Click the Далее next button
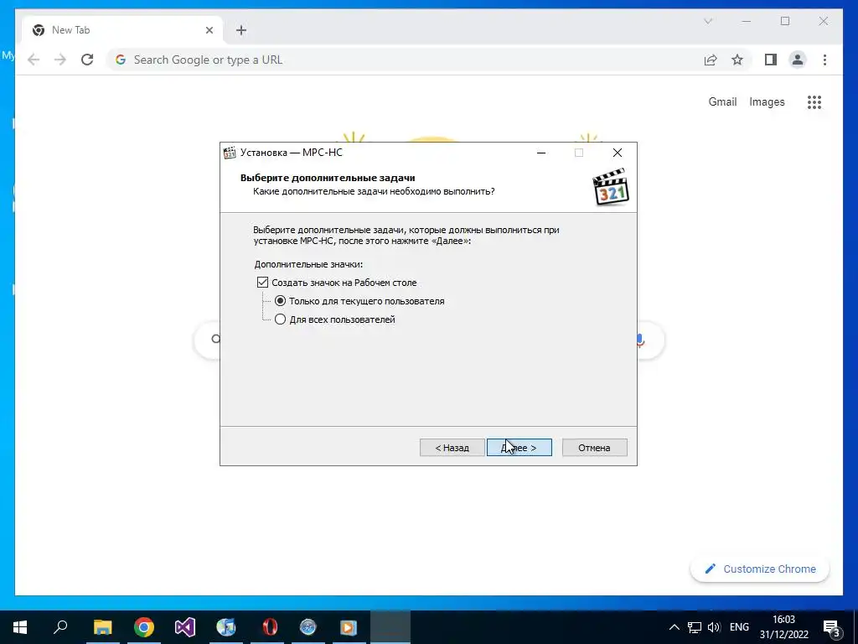The width and height of the screenshot is (858, 644). pos(519,448)
